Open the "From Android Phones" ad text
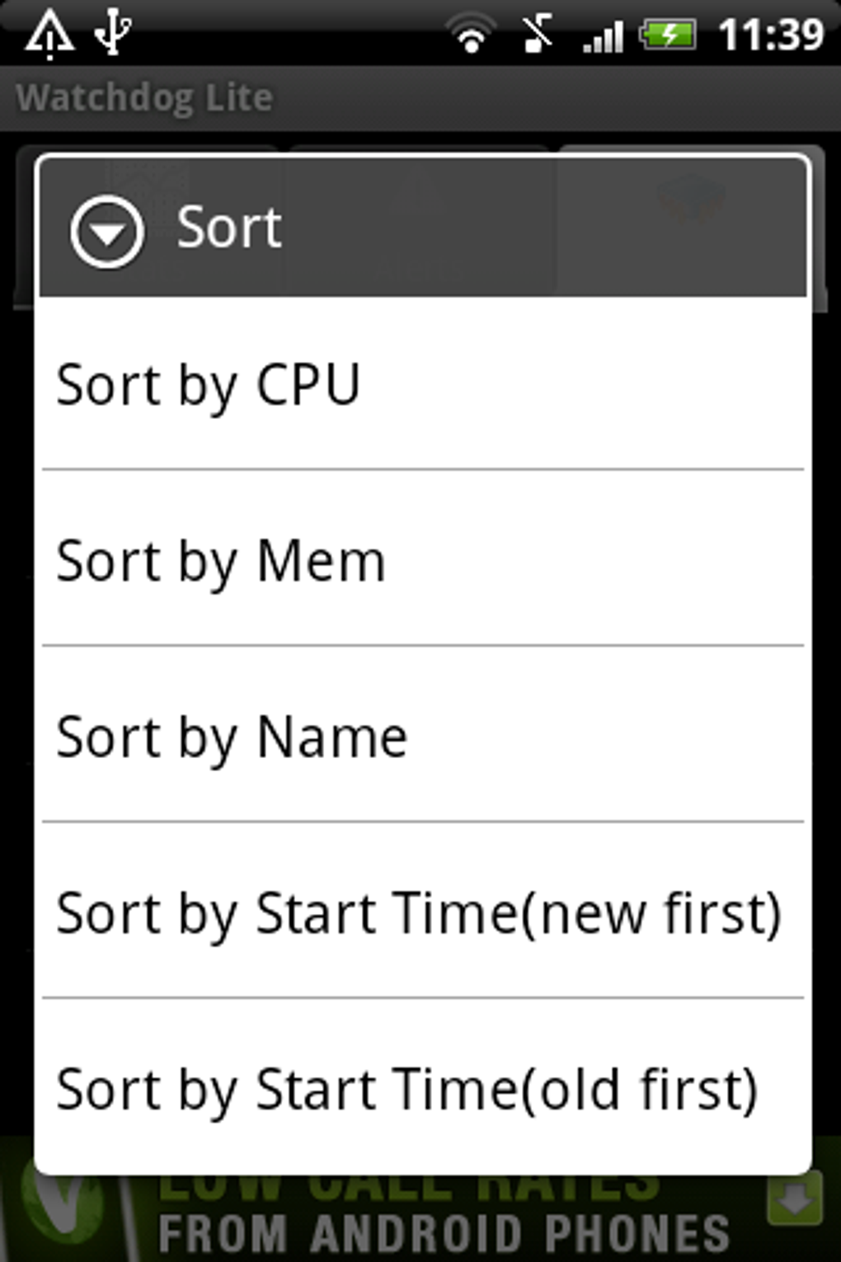The width and height of the screenshot is (841, 1262). tap(444, 1232)
